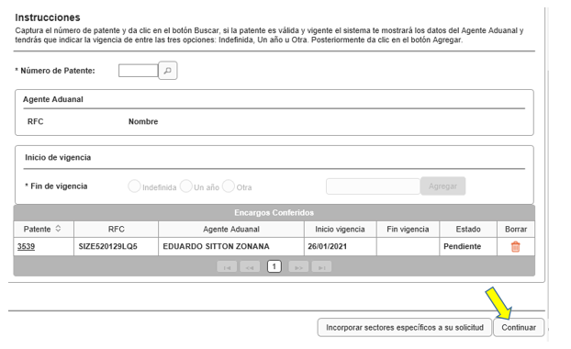Click the RFC column header
Viewport: 571px width, 349px height.
coord(117,229)
